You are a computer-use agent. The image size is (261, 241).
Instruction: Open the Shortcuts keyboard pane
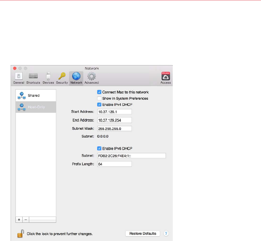pos(33,78)
